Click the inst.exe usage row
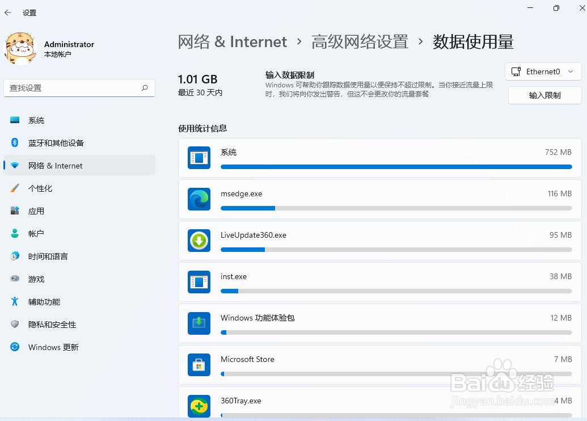 pos(379,281)
